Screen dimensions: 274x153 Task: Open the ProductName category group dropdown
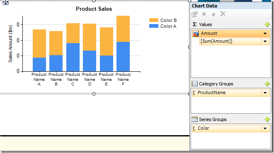(265, 93)
